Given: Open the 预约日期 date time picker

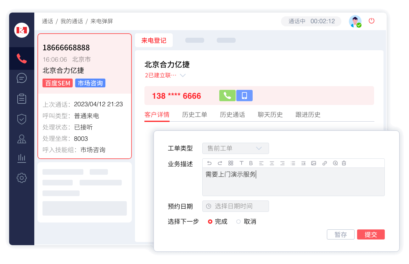Looking at the screenshot, I should click(x=236, y=206).
